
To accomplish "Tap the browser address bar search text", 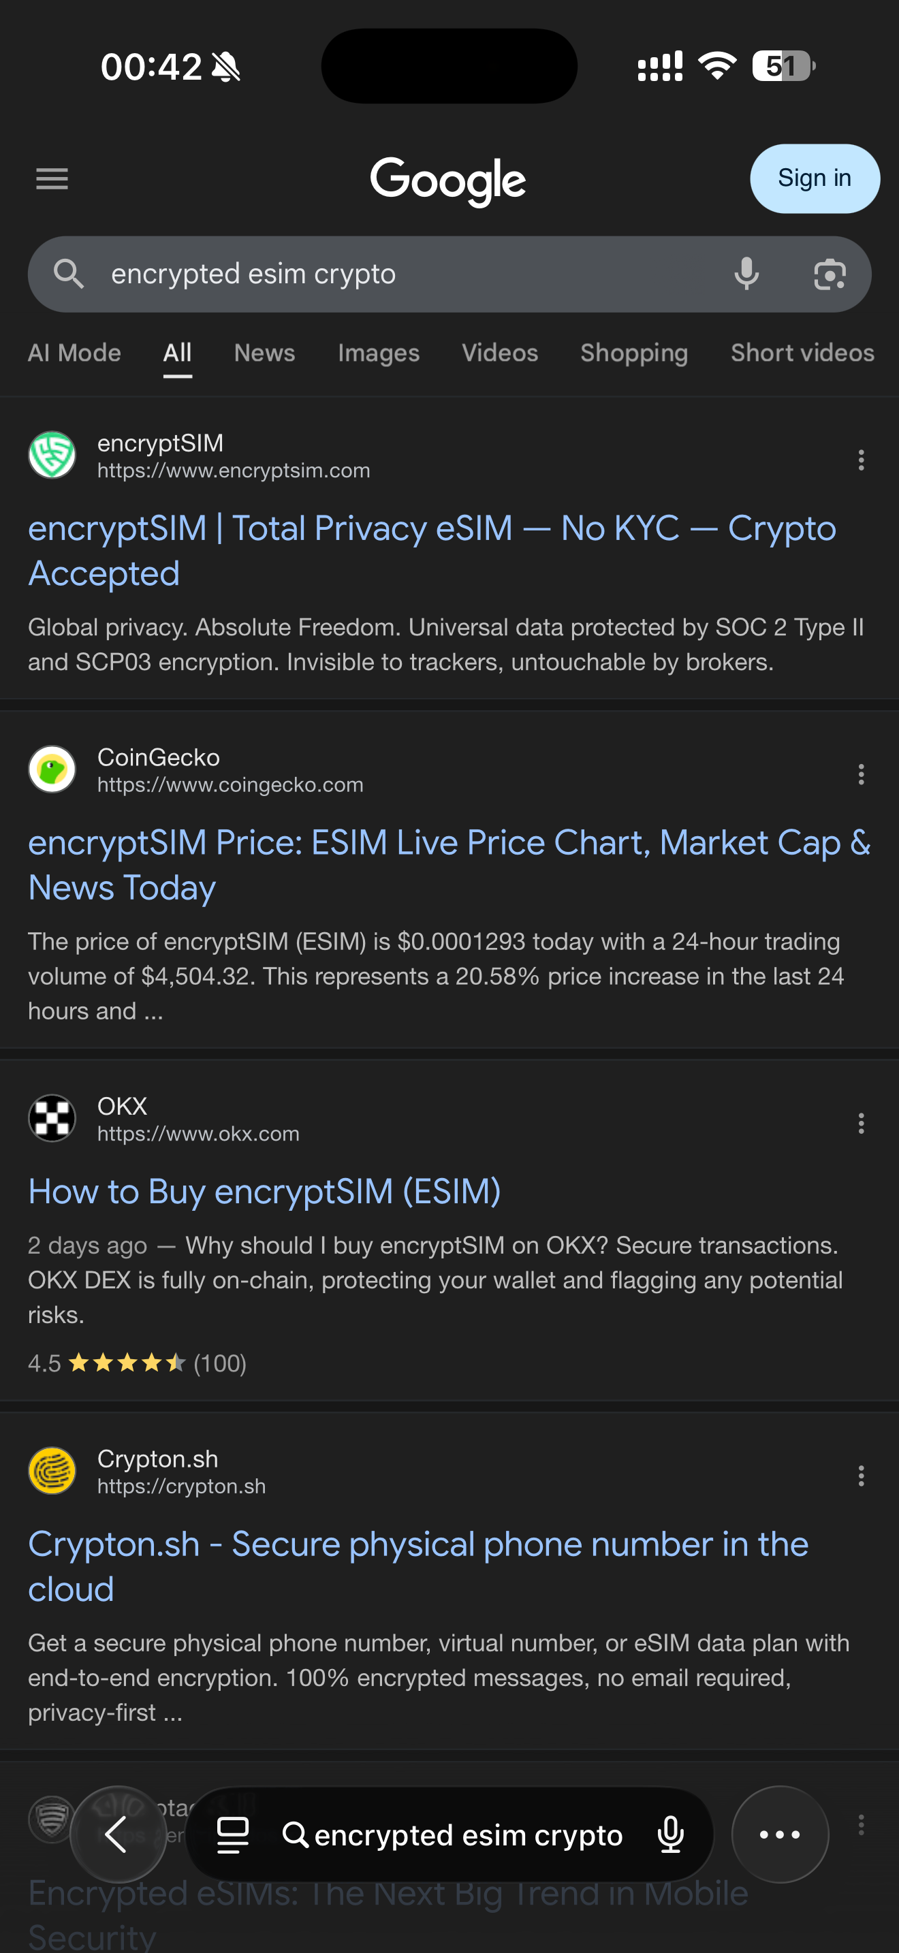I will [x=468, y=1835].
